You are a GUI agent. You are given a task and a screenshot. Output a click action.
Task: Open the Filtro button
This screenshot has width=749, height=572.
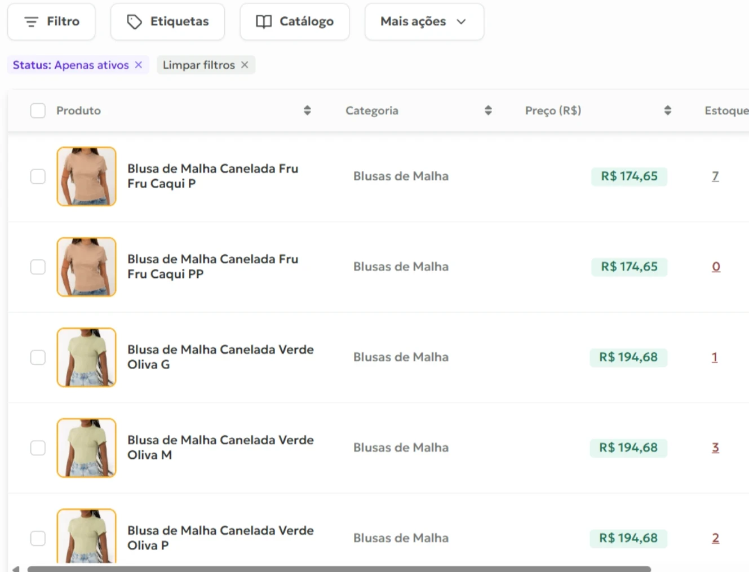tap(51, 21)
